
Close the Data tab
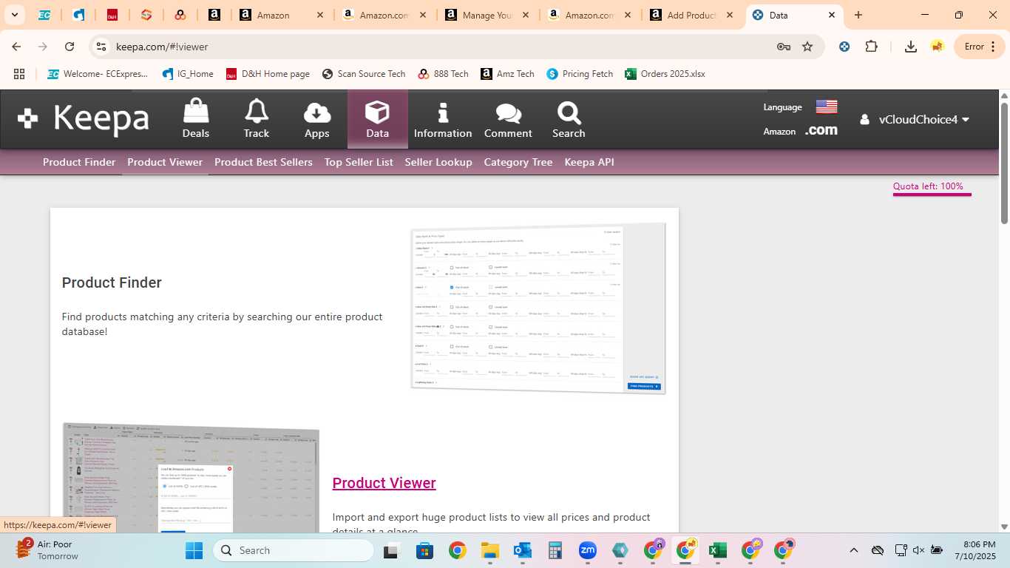pos(831,15)
